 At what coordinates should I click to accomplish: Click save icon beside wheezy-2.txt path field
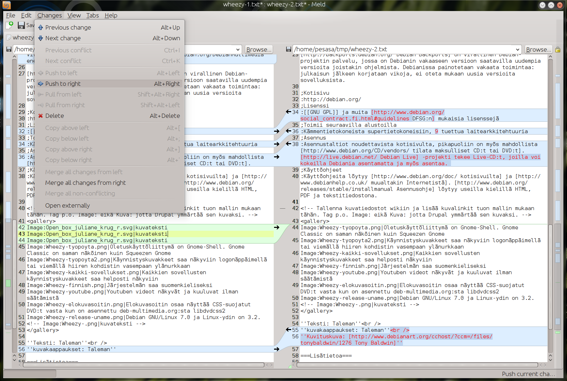coord(289,49)
